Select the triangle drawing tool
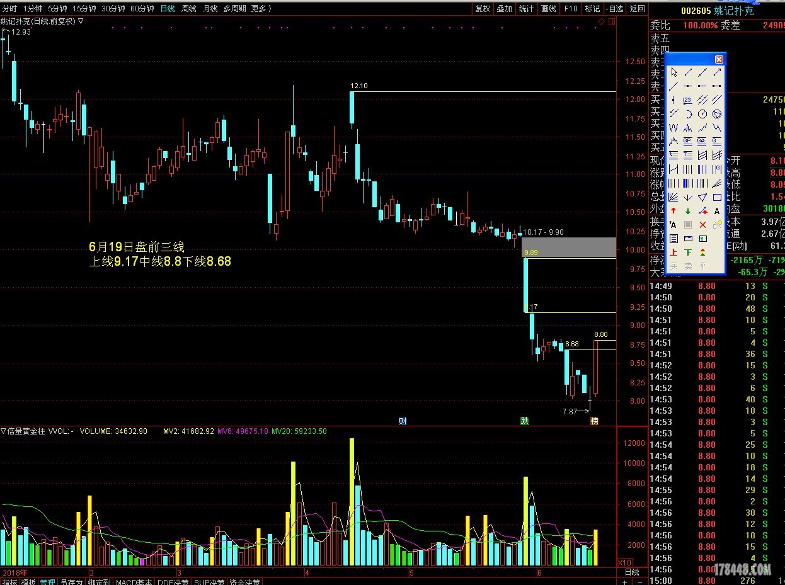Viewport: 785px width, 585px height. [702, 197]
